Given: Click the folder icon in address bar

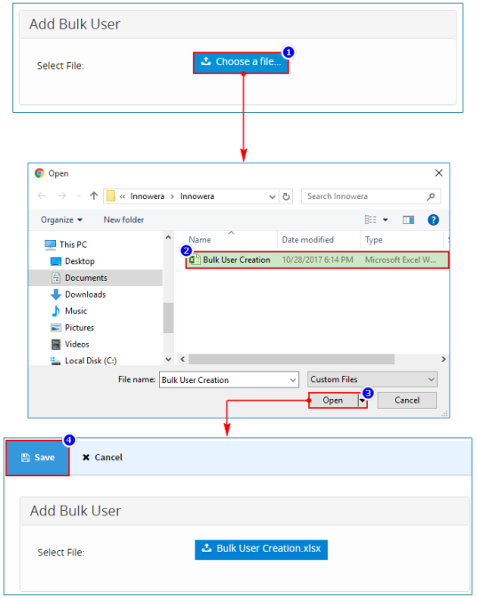Looking at the screenshot, I should coord(110,196).
